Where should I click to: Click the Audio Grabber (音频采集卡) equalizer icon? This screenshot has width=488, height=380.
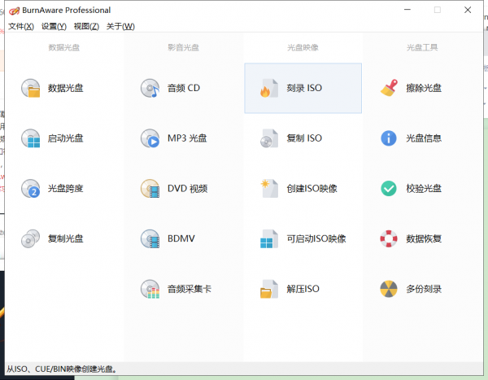coord(150,289)
